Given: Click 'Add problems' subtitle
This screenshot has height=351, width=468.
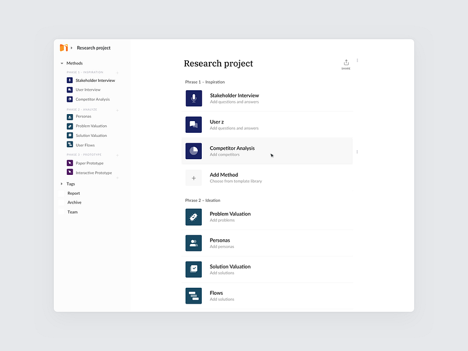Looking at the screenshot, I should click(x=222, y=221).
